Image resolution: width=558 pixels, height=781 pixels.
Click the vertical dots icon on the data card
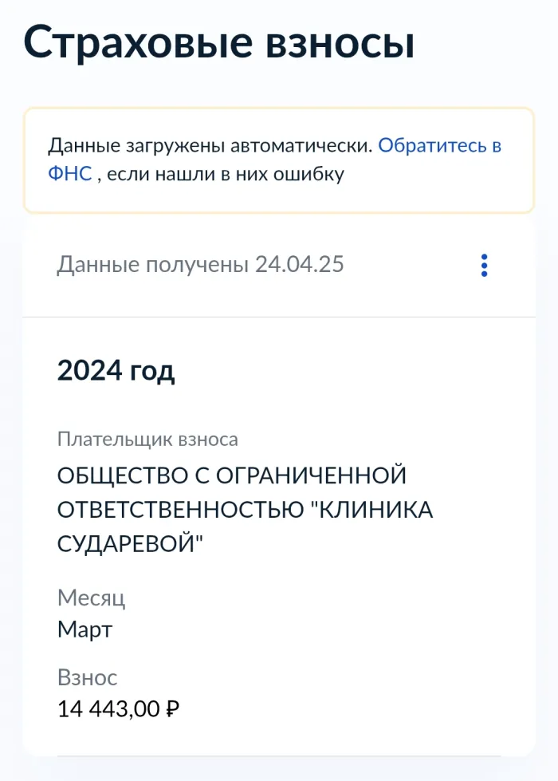[x=484, y=266]
